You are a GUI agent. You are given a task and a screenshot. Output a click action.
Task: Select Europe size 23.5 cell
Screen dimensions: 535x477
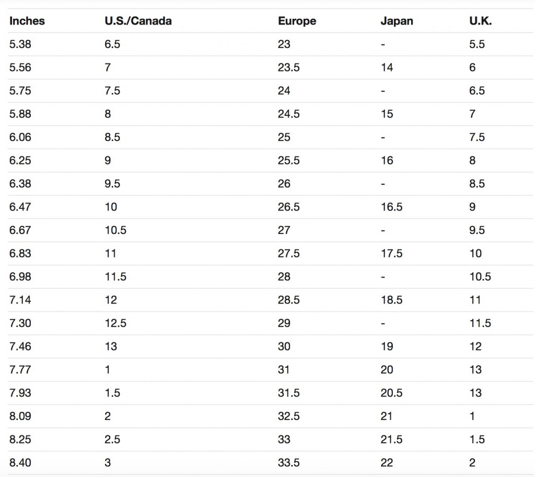click(x=289, y=67)
